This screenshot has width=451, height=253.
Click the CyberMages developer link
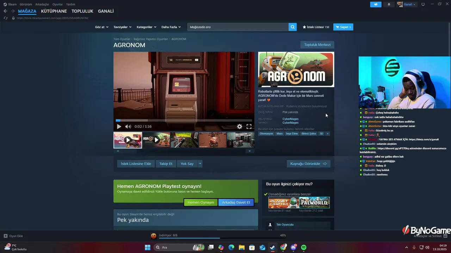point(290,119)
